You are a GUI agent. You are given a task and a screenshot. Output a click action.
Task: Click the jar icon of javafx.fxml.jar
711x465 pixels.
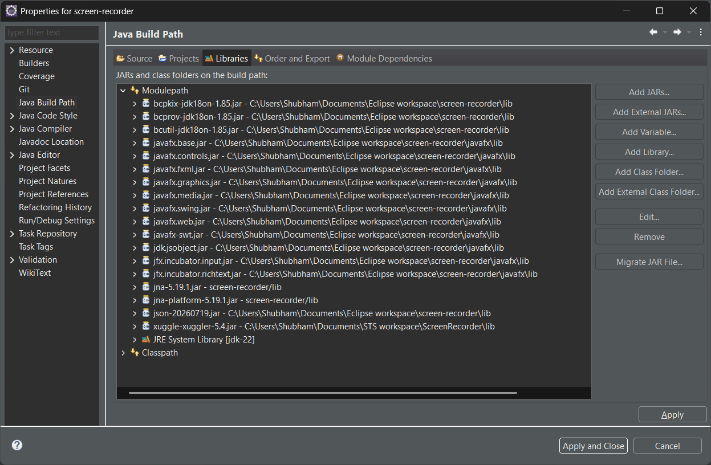click(146, 169)
